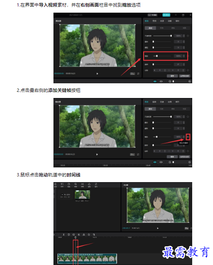Click the opacity value stepper in step 2 screenshot
213x265 pixels.
pos(184,117)
